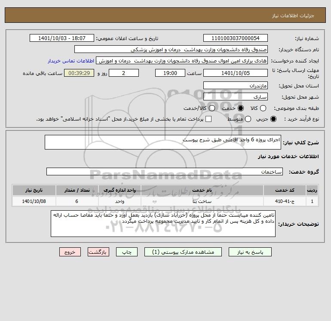Viewport: 331px width, 321px height.
Task: Click the نام خدمت column header
Action: pyautogui.click(x=202, y=190)
